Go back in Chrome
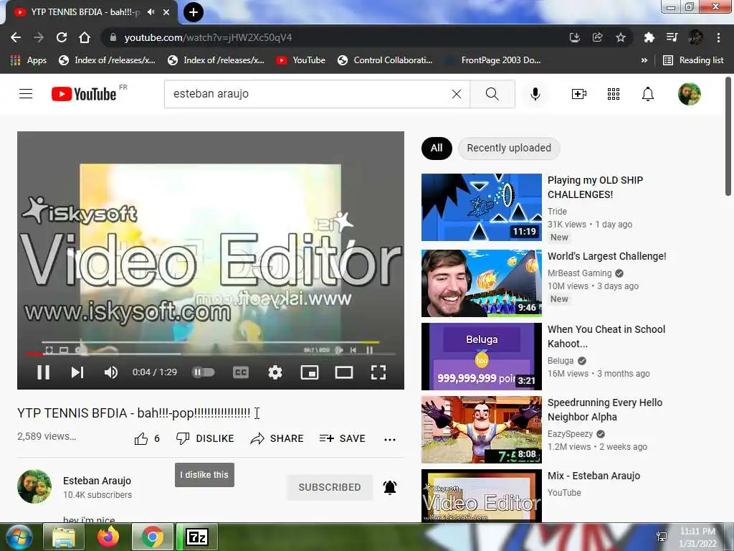734x551 pixels. pyautogui.click(x=16, y=37)
